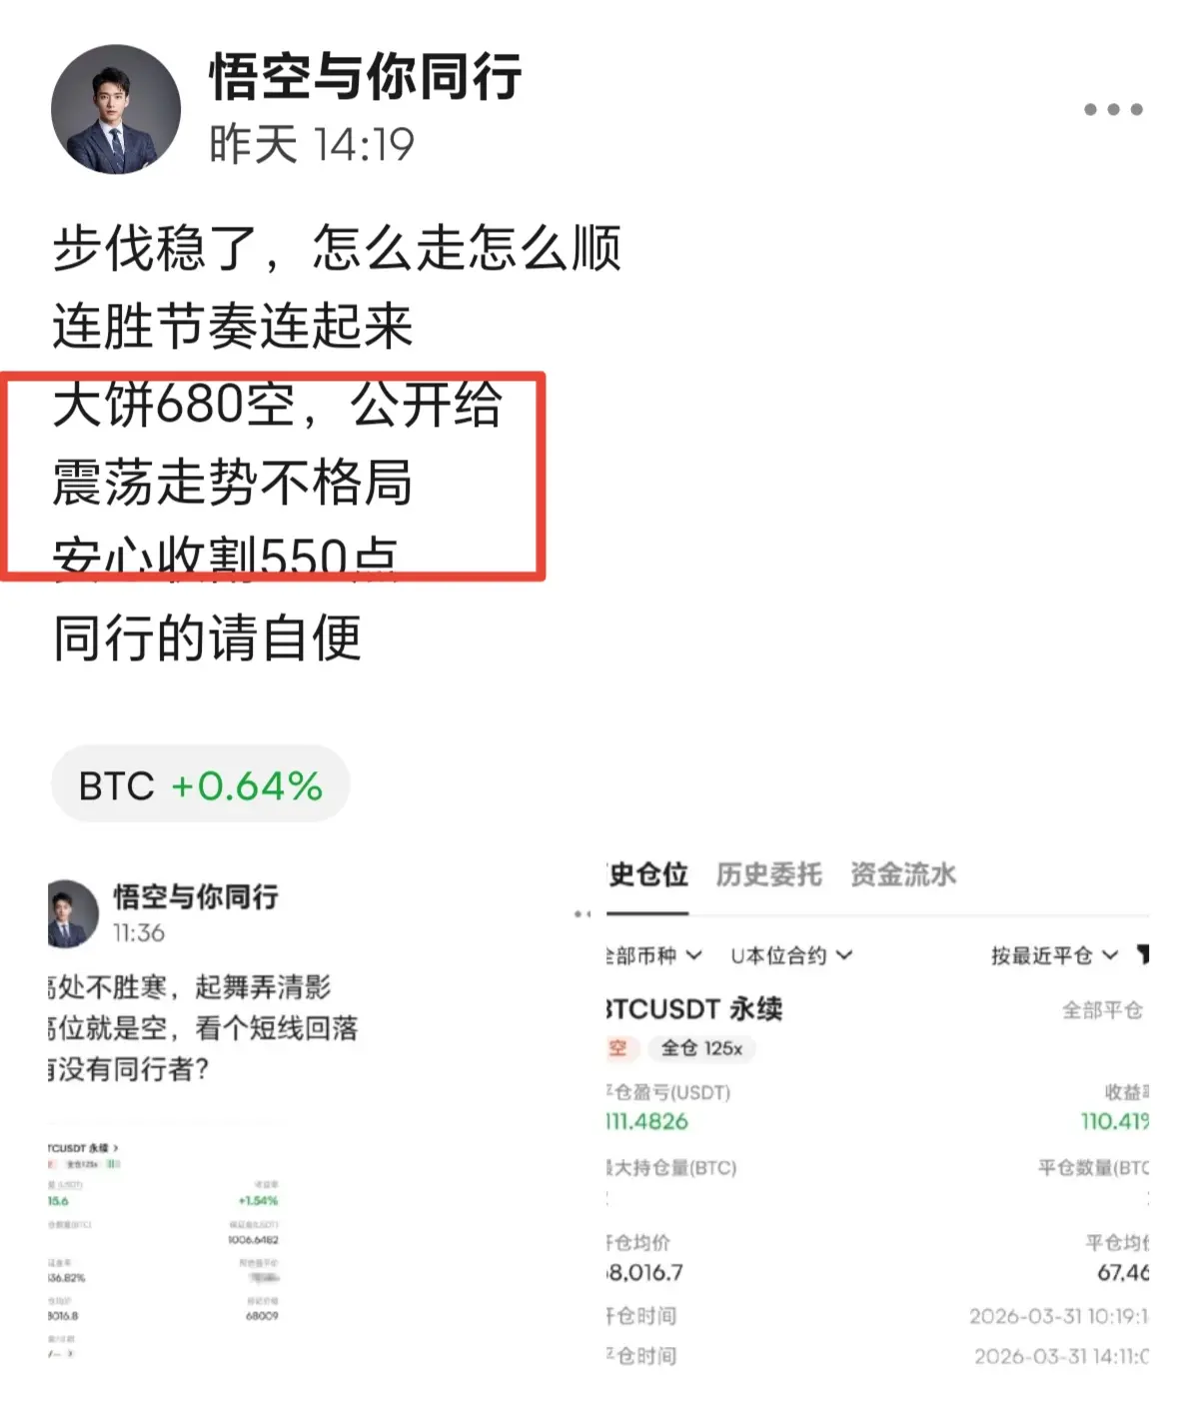Open the poster's profile avatar
The height and width of the screenshot is (1402, 1198).
click(x=116, y=109)
